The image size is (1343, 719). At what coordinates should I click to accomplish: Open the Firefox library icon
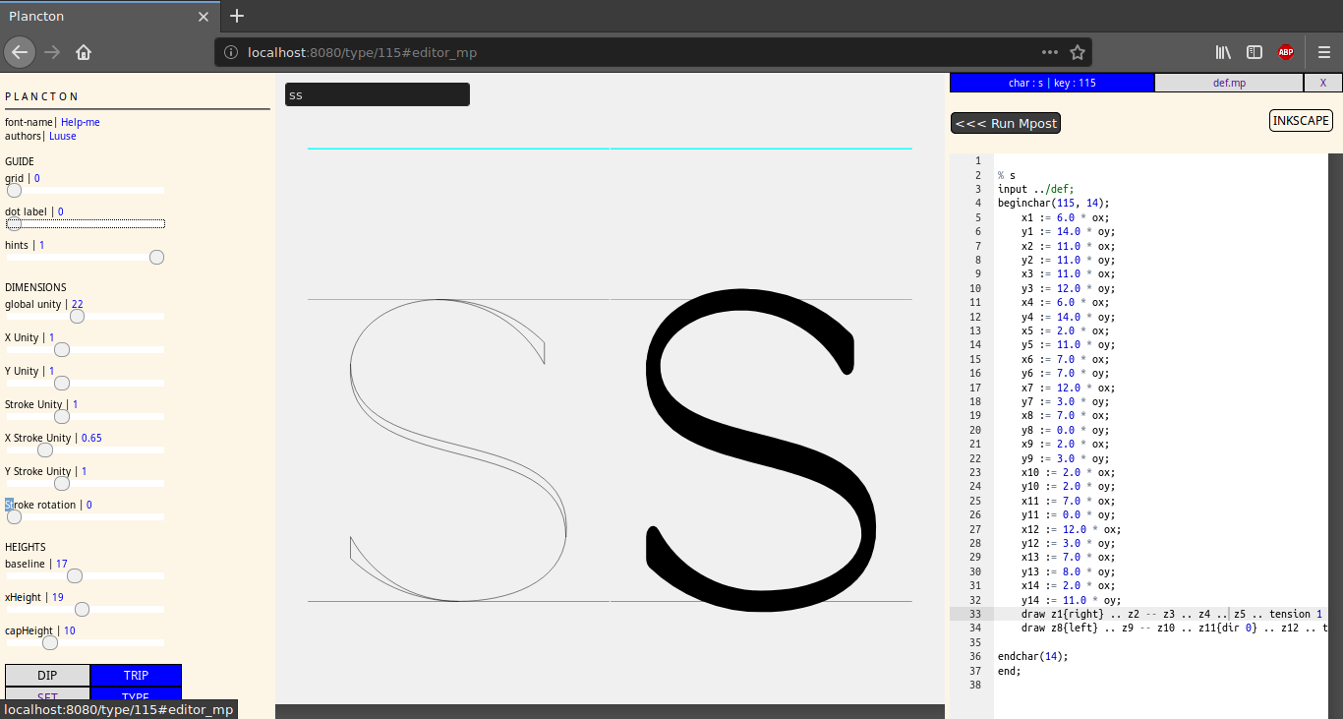tap(1223, 52)
